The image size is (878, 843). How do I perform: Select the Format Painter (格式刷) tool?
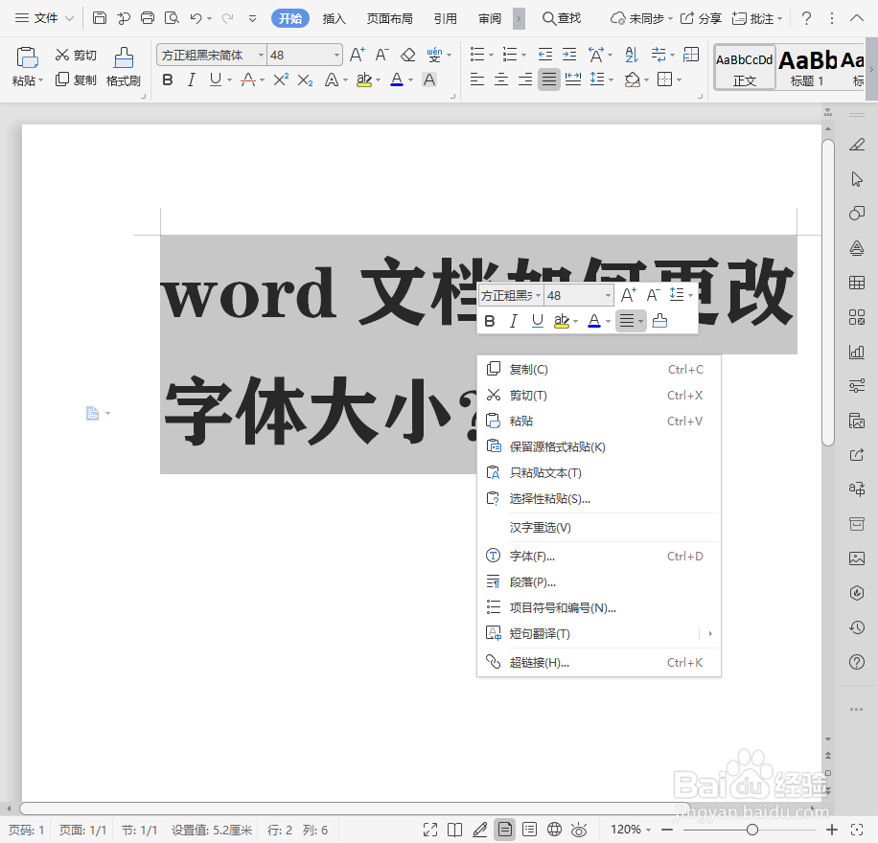pos(123,67)
